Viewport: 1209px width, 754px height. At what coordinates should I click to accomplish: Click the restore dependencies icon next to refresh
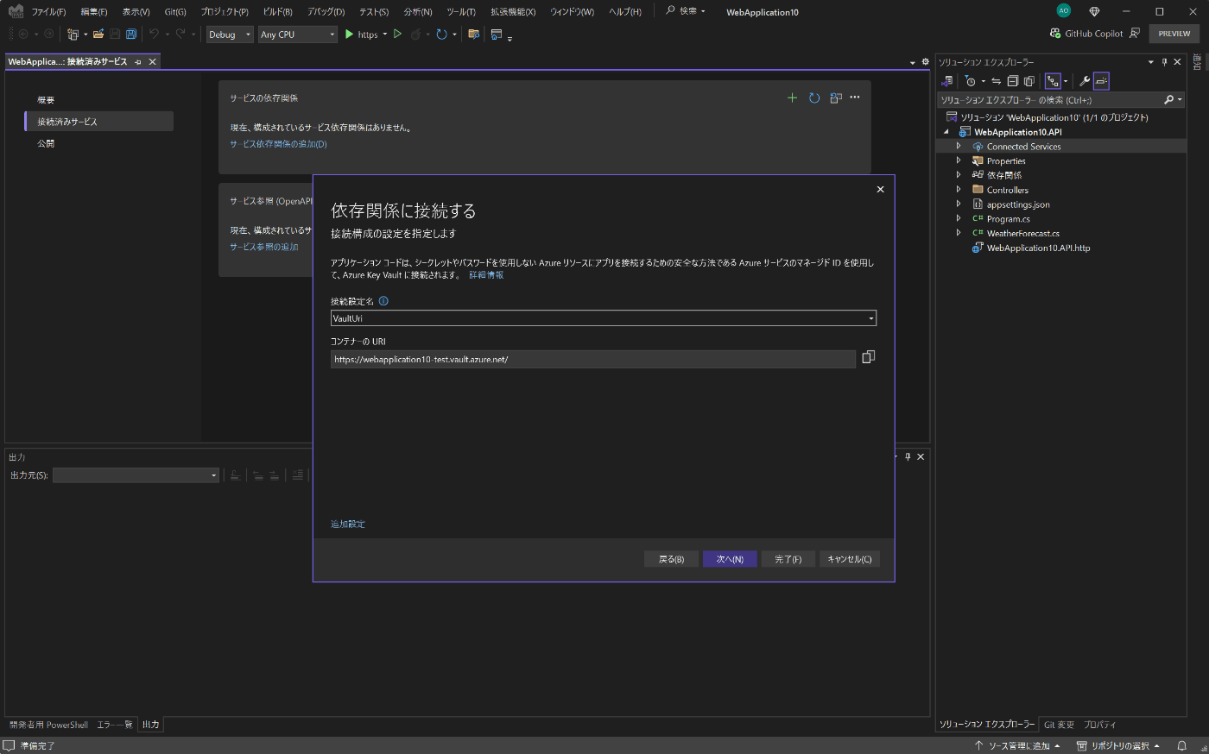click(835, 97)
